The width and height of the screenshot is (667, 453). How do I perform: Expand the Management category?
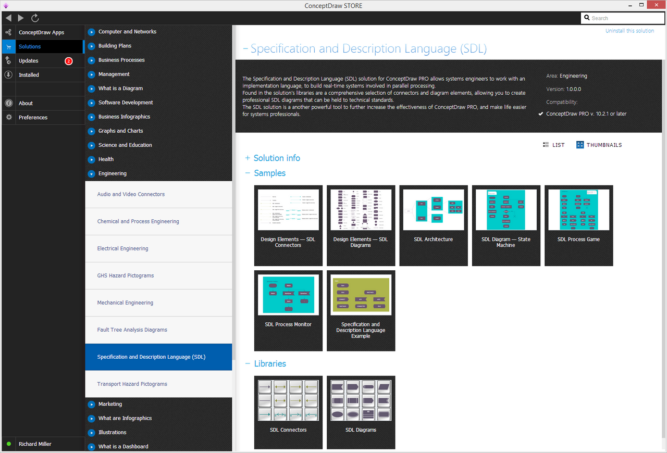pyautogui.click(x=92, y=74)
